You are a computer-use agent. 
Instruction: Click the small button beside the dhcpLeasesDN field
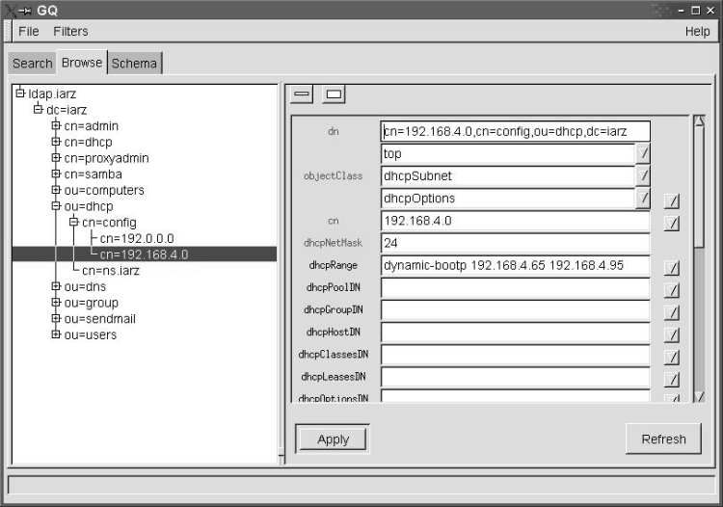click(673, 379)
